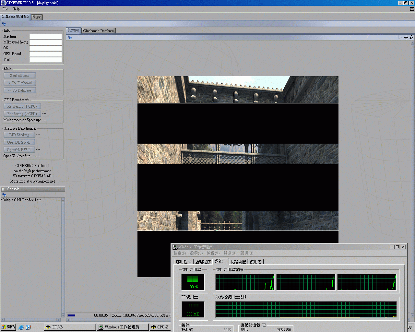The image size is (415, 332).
Task: Click the Task Manager title bar icon
Action: coord(175,247)
